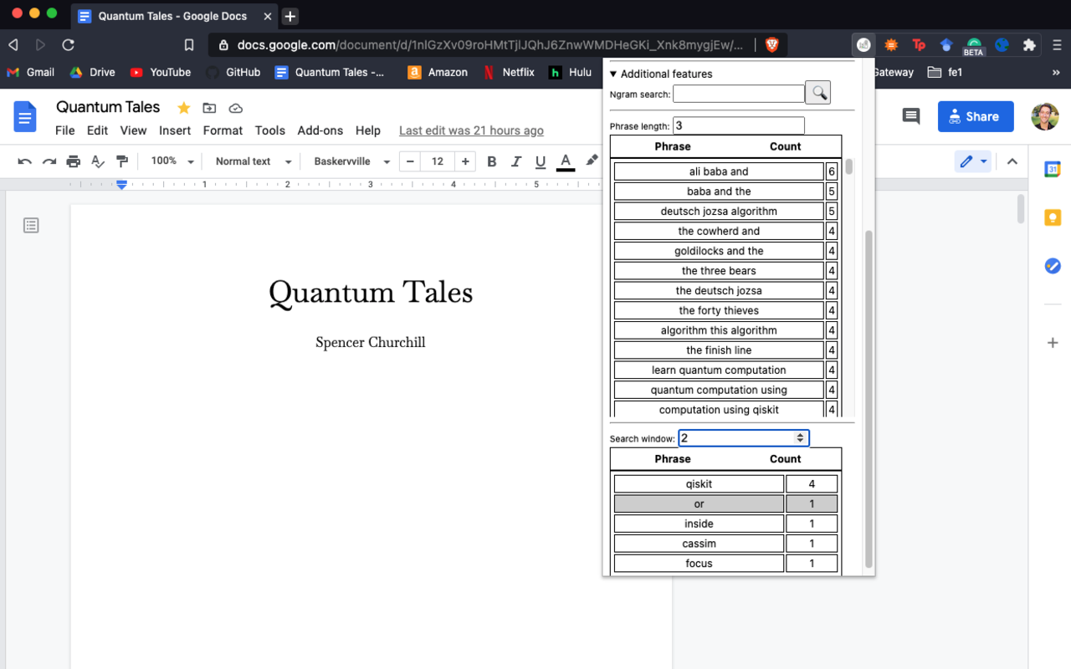Toggle italic formatting
Screen dimensions: 1071x669
[x=516, y=161]
